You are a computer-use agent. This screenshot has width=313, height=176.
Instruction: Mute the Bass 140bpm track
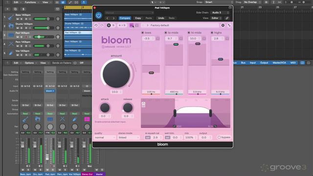18,19
